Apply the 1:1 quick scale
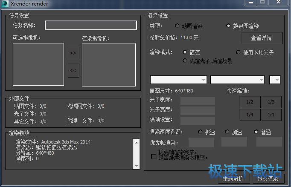 (x=271, y=115)
